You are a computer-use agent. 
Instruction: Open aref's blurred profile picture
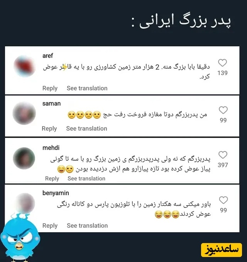25,66
